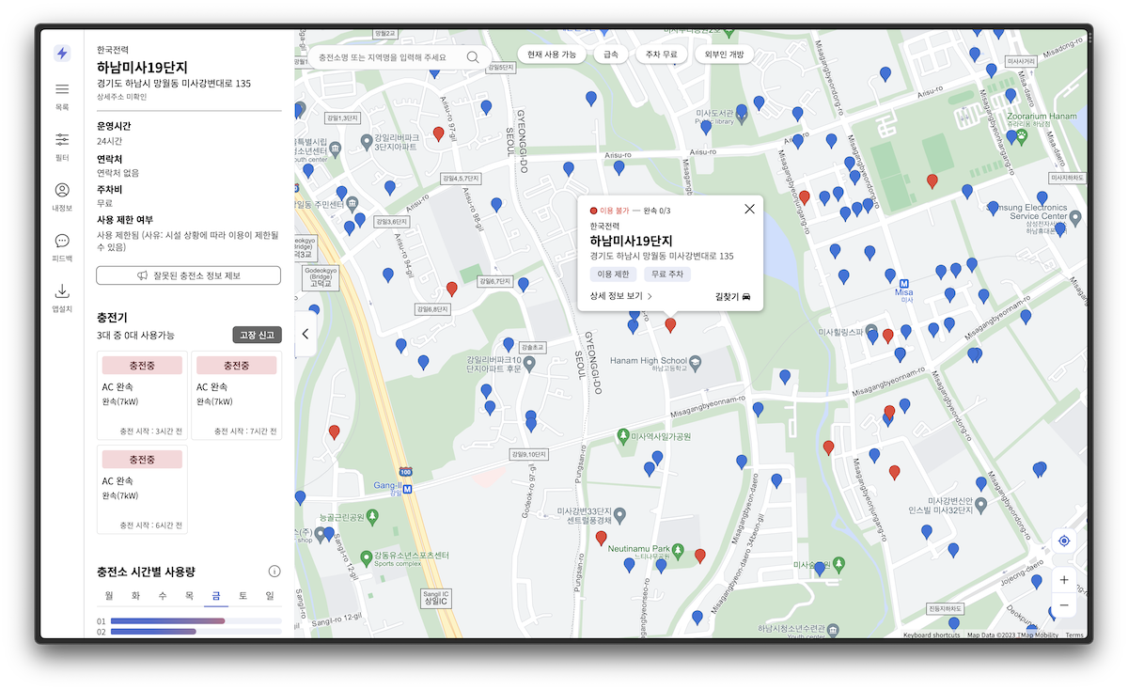Click the Misa subway station icon
This screenshot has width=1128, height=690.
click(904, 283)
